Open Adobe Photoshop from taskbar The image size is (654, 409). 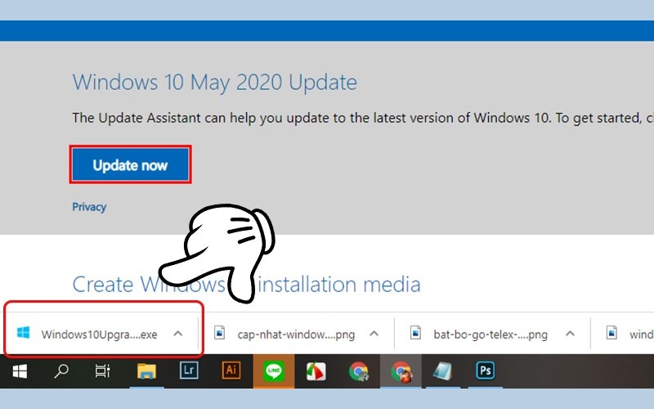click(485, 371)
